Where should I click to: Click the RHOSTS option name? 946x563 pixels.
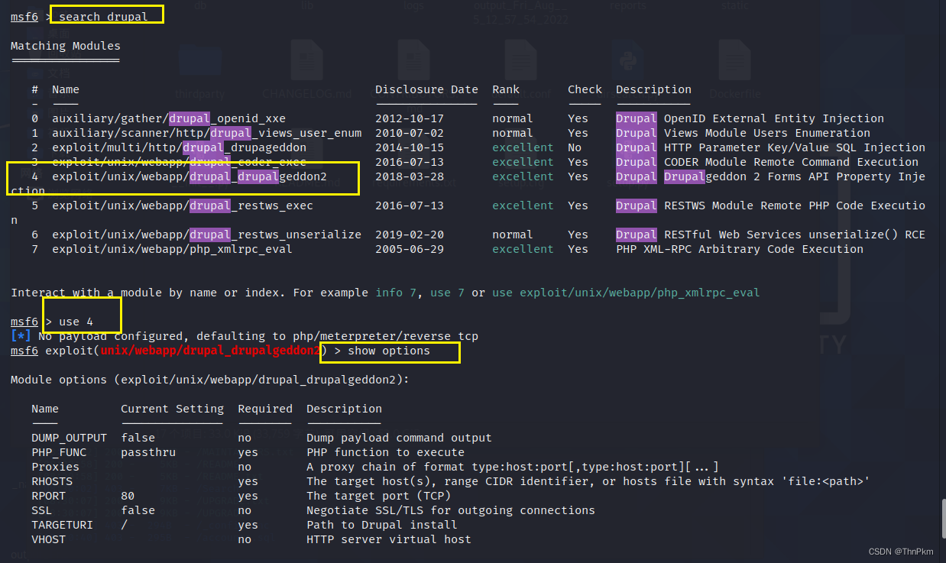tap(52, 481)
